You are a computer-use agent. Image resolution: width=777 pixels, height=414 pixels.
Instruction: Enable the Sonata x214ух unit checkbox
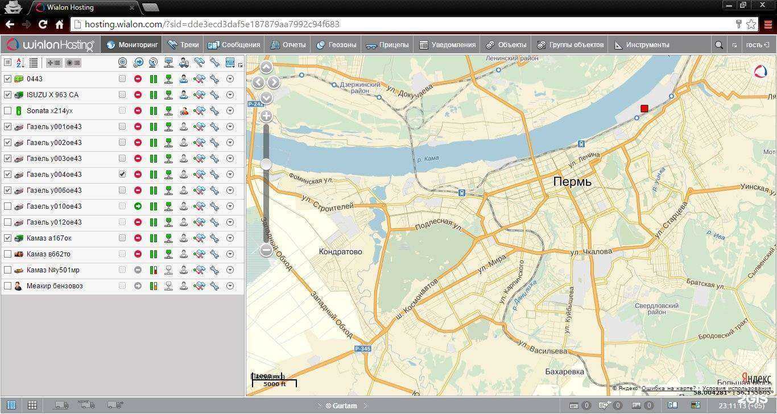(x=7, y=111)
